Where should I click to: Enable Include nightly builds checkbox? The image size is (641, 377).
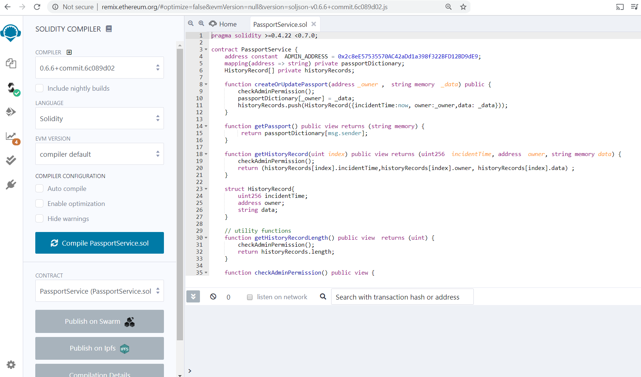click(40, 88)
